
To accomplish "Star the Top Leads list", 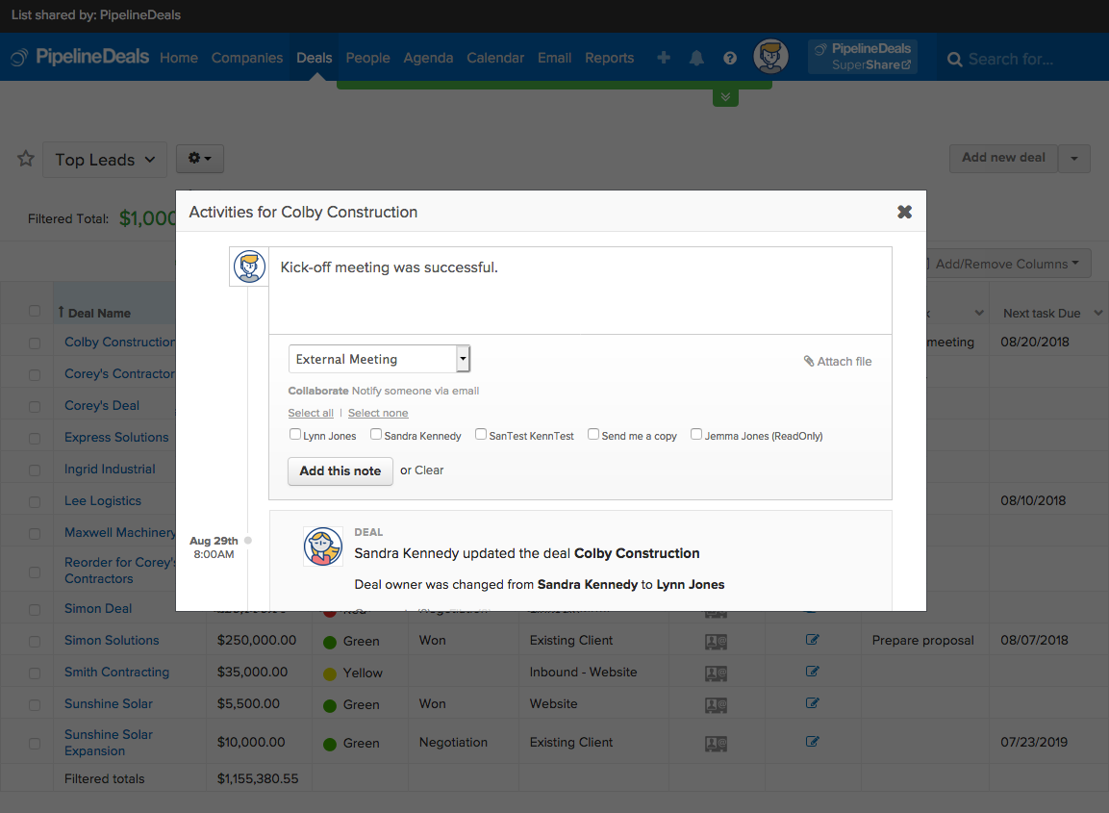I will pyautogui.click(x=26, y=159).
